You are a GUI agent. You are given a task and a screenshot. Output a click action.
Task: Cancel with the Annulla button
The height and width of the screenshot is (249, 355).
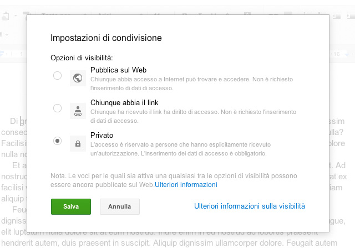tap(119, 206)
